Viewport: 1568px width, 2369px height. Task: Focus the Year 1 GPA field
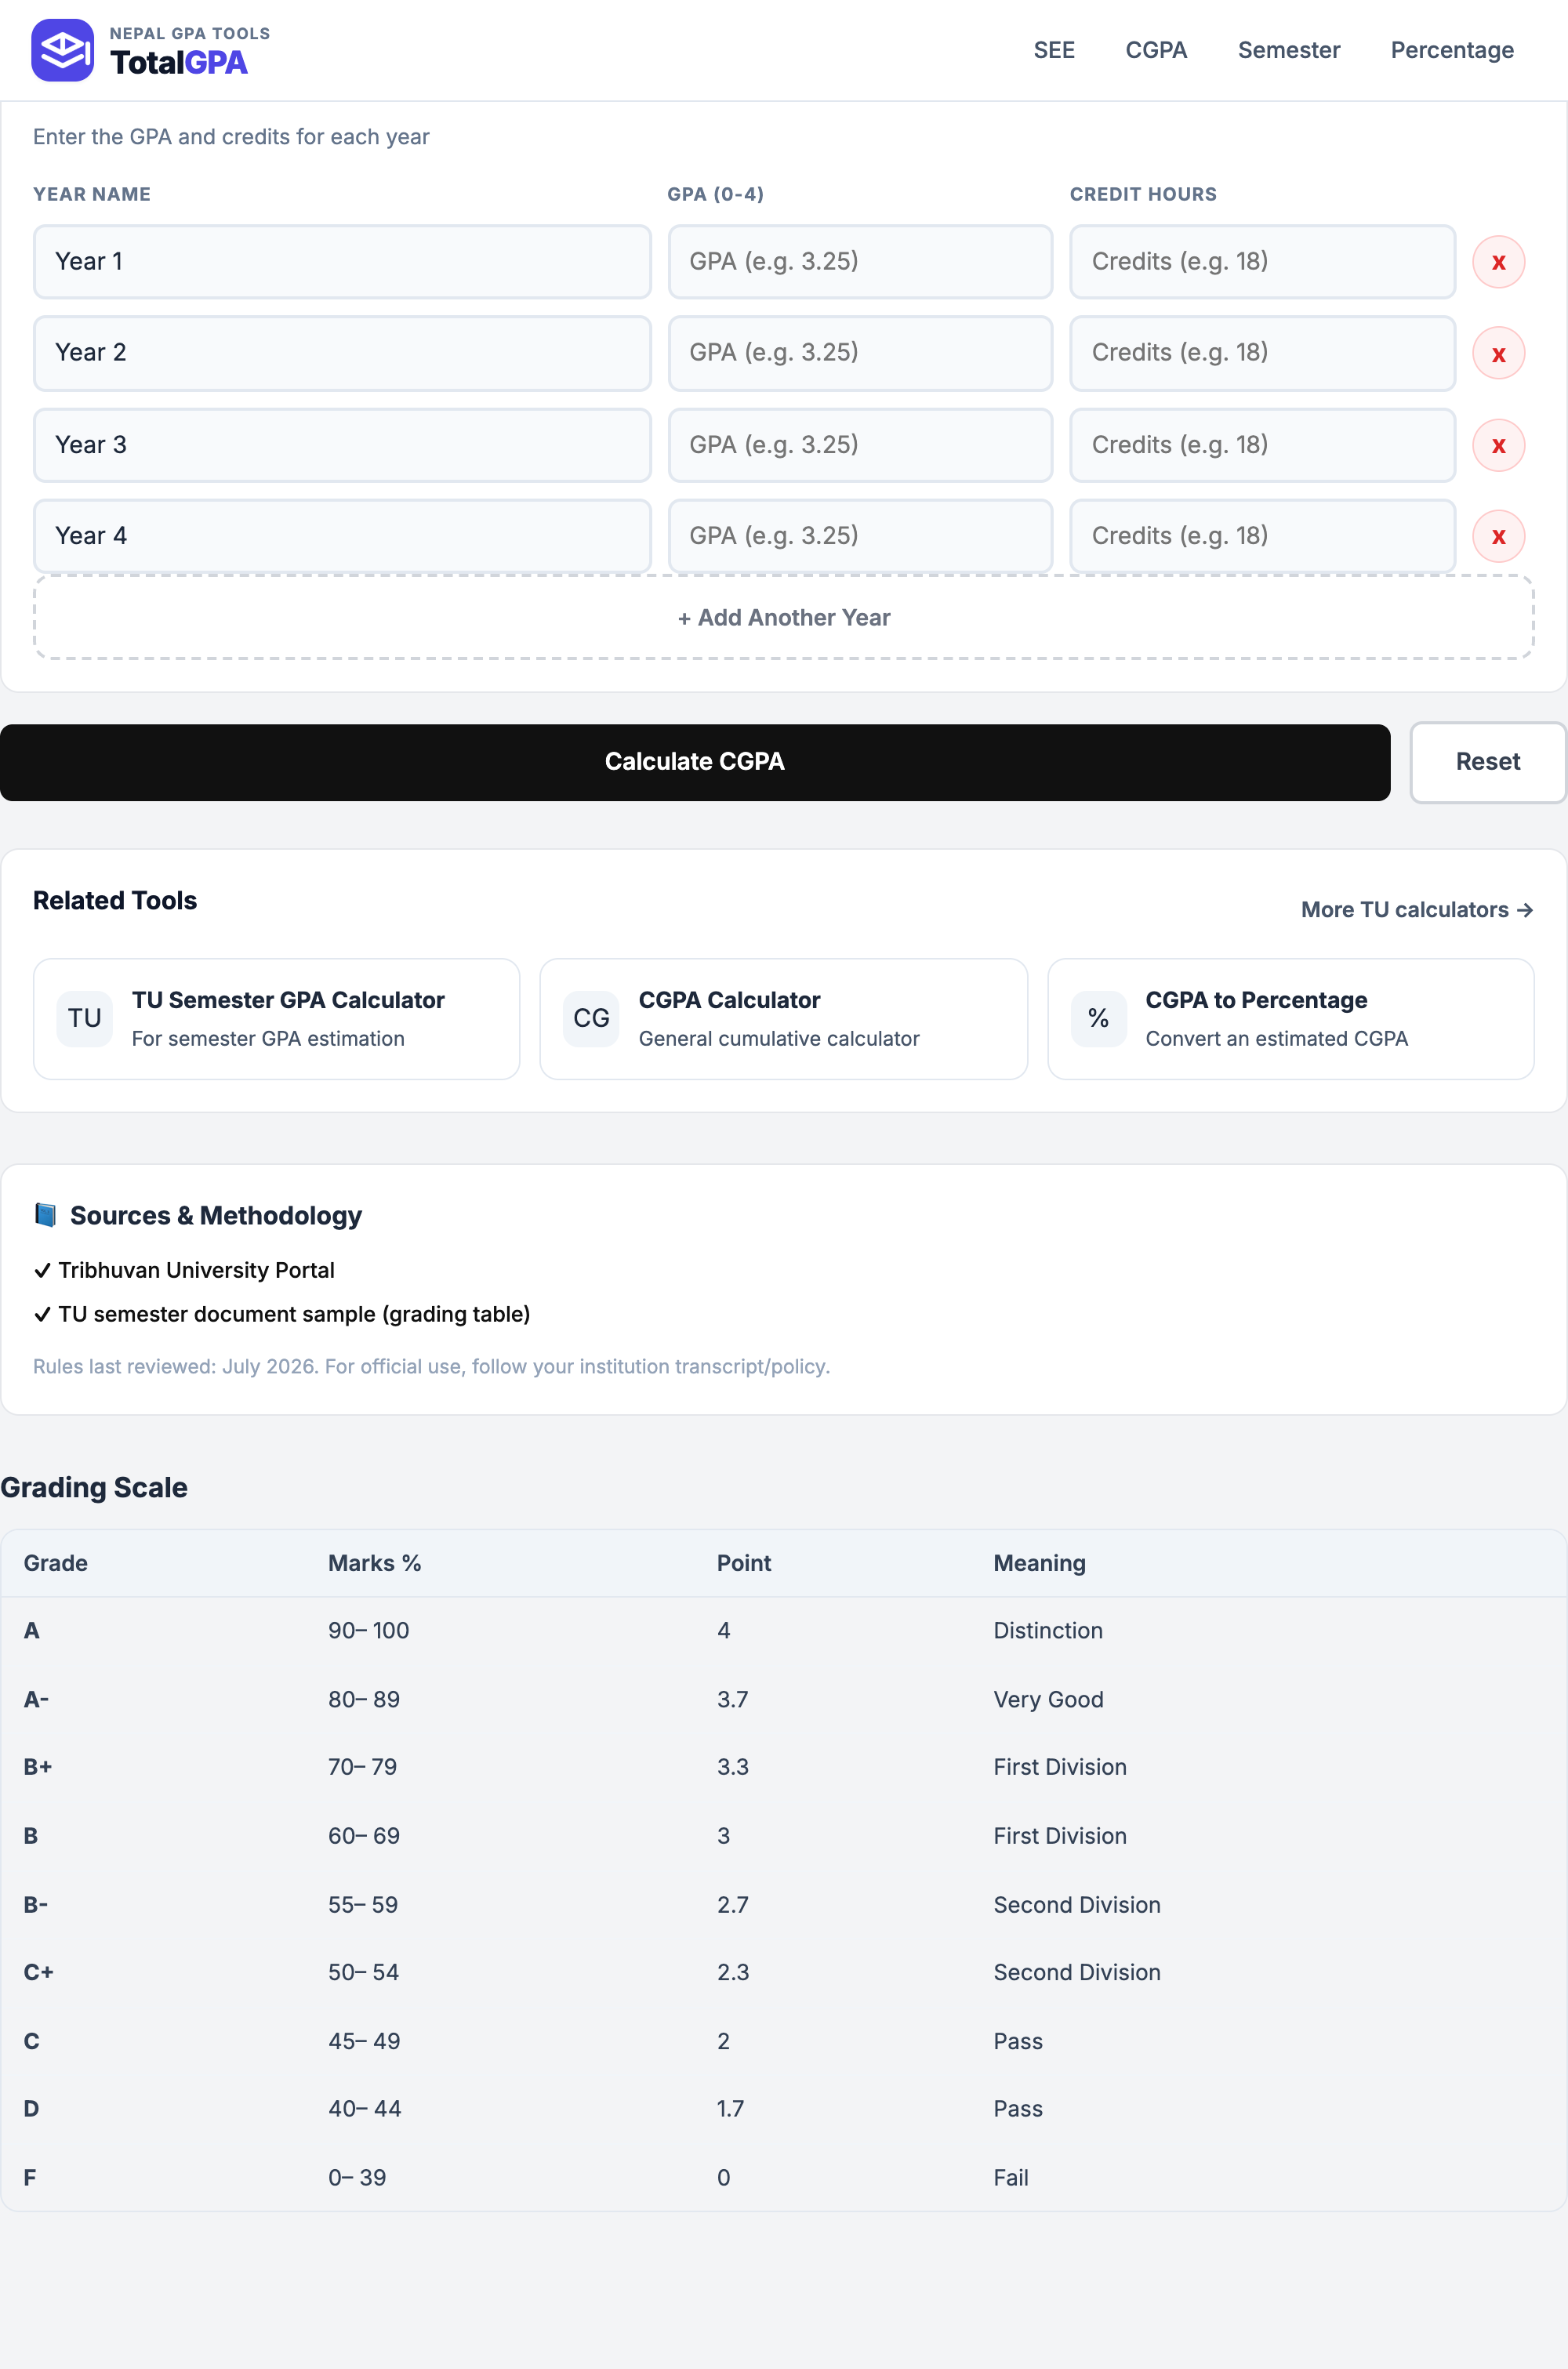[x=860, y=262]
